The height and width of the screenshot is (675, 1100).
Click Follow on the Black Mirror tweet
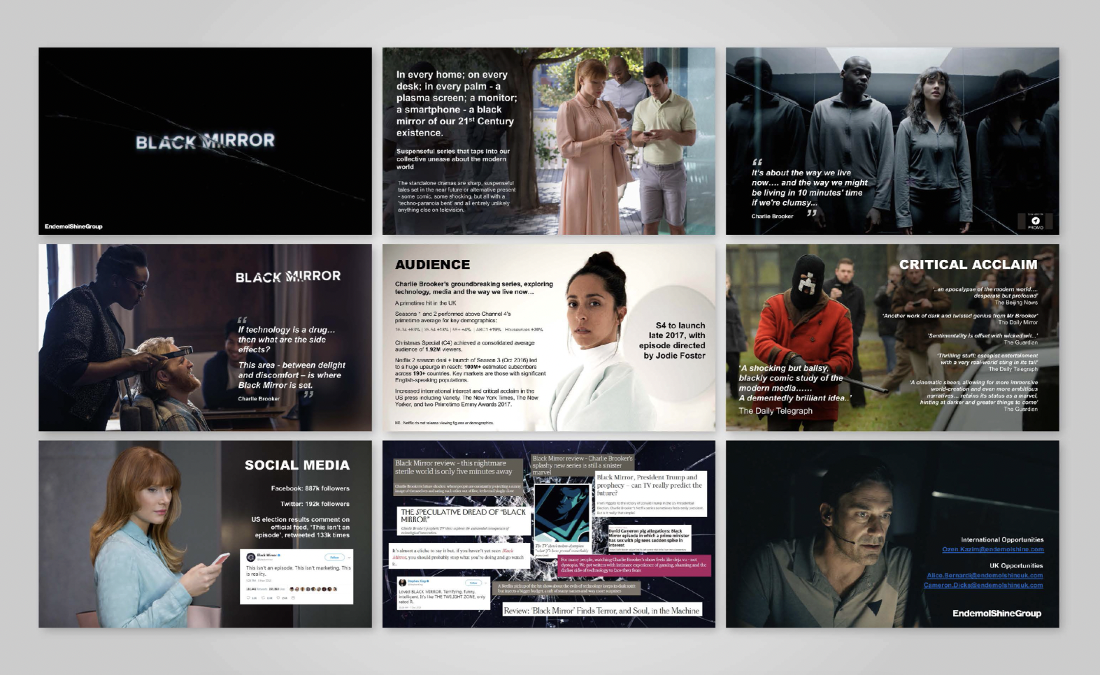coord(334,557)
